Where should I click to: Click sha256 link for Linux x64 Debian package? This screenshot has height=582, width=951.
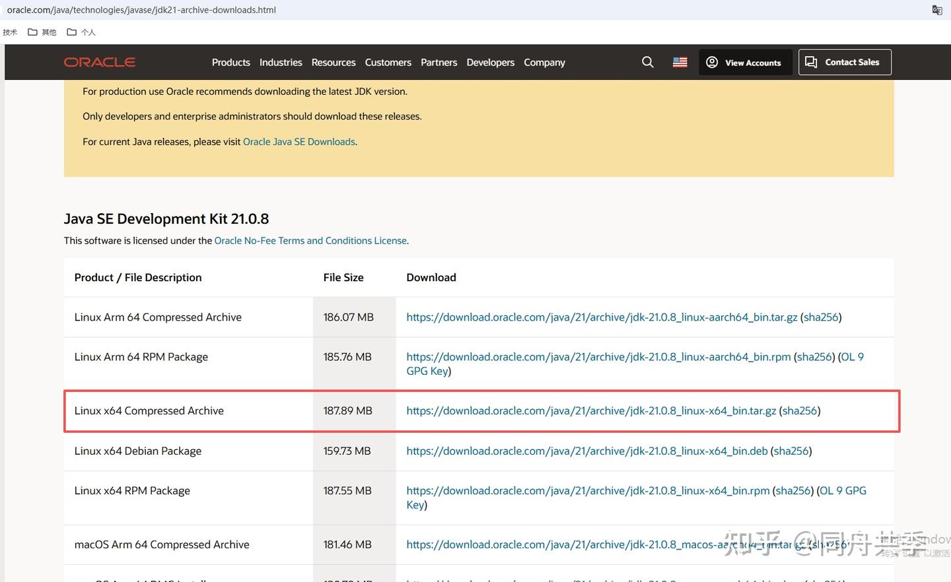[x=791, y=451]
